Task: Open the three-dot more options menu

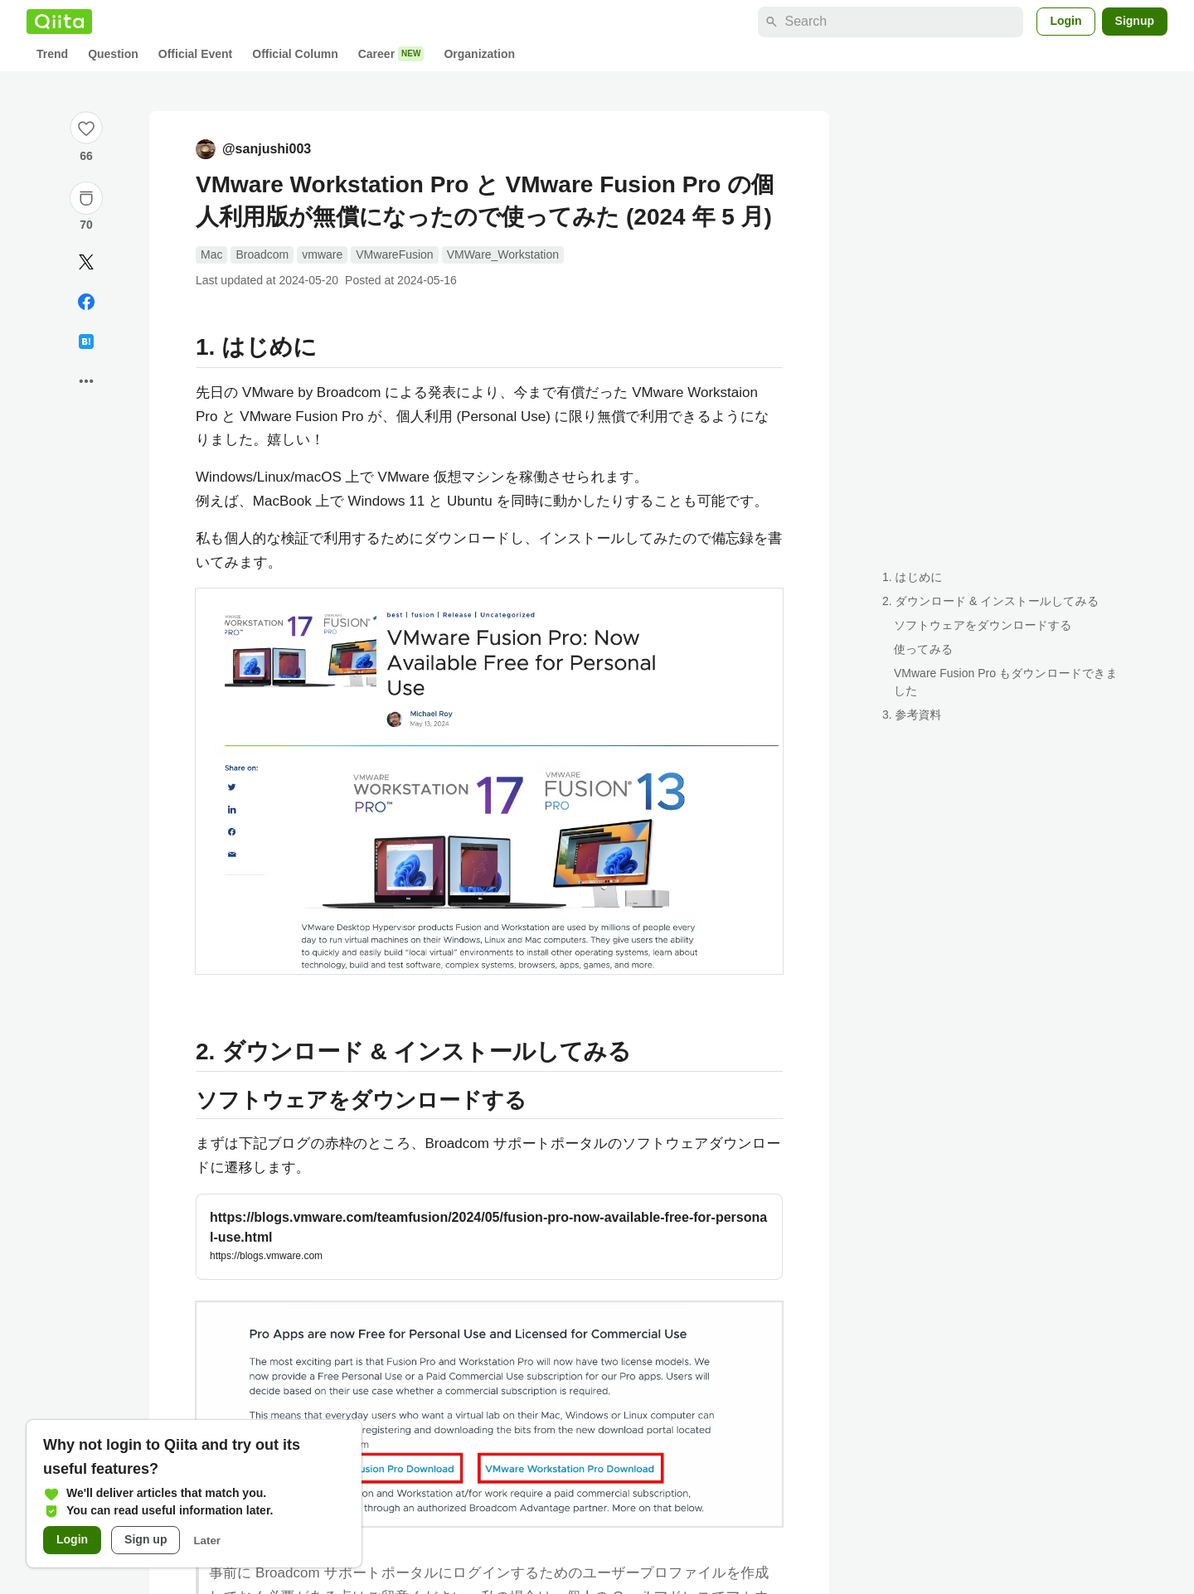Action: (x=86, y=381)
